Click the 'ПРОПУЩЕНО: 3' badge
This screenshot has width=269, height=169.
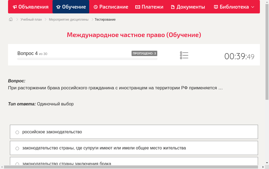[144, 53]
